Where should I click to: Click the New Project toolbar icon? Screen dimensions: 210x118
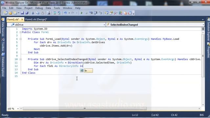point(6,13)
